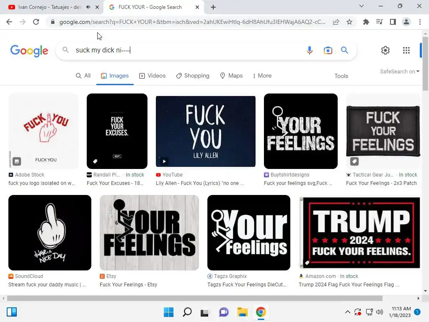Click the Chrome icon on the taskbar
This screenshot has width=429, height=322.
point(261,312)
